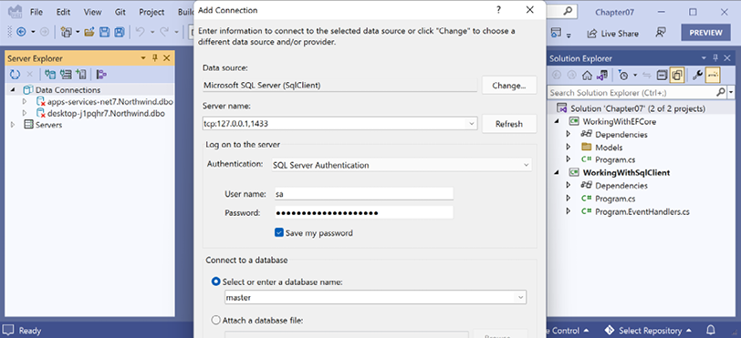Toggle Show All Files in Solution Explorer
This screenshot has width=741, height=338.
(x=677, y=75)
